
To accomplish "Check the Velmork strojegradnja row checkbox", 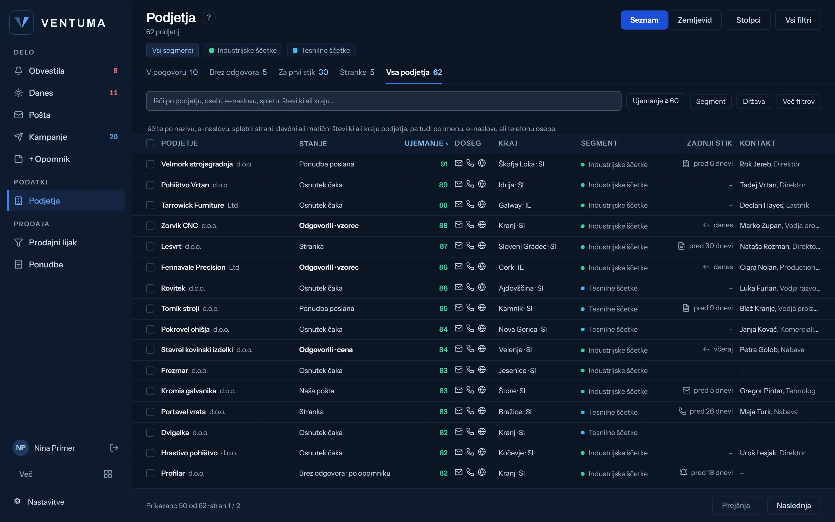I will click(150, 164).
